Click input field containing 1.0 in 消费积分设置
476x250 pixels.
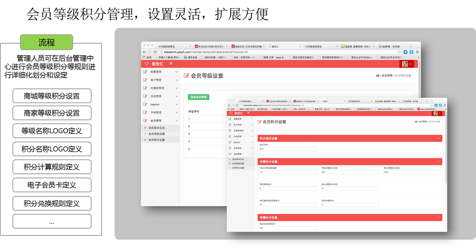coord(287,172)
